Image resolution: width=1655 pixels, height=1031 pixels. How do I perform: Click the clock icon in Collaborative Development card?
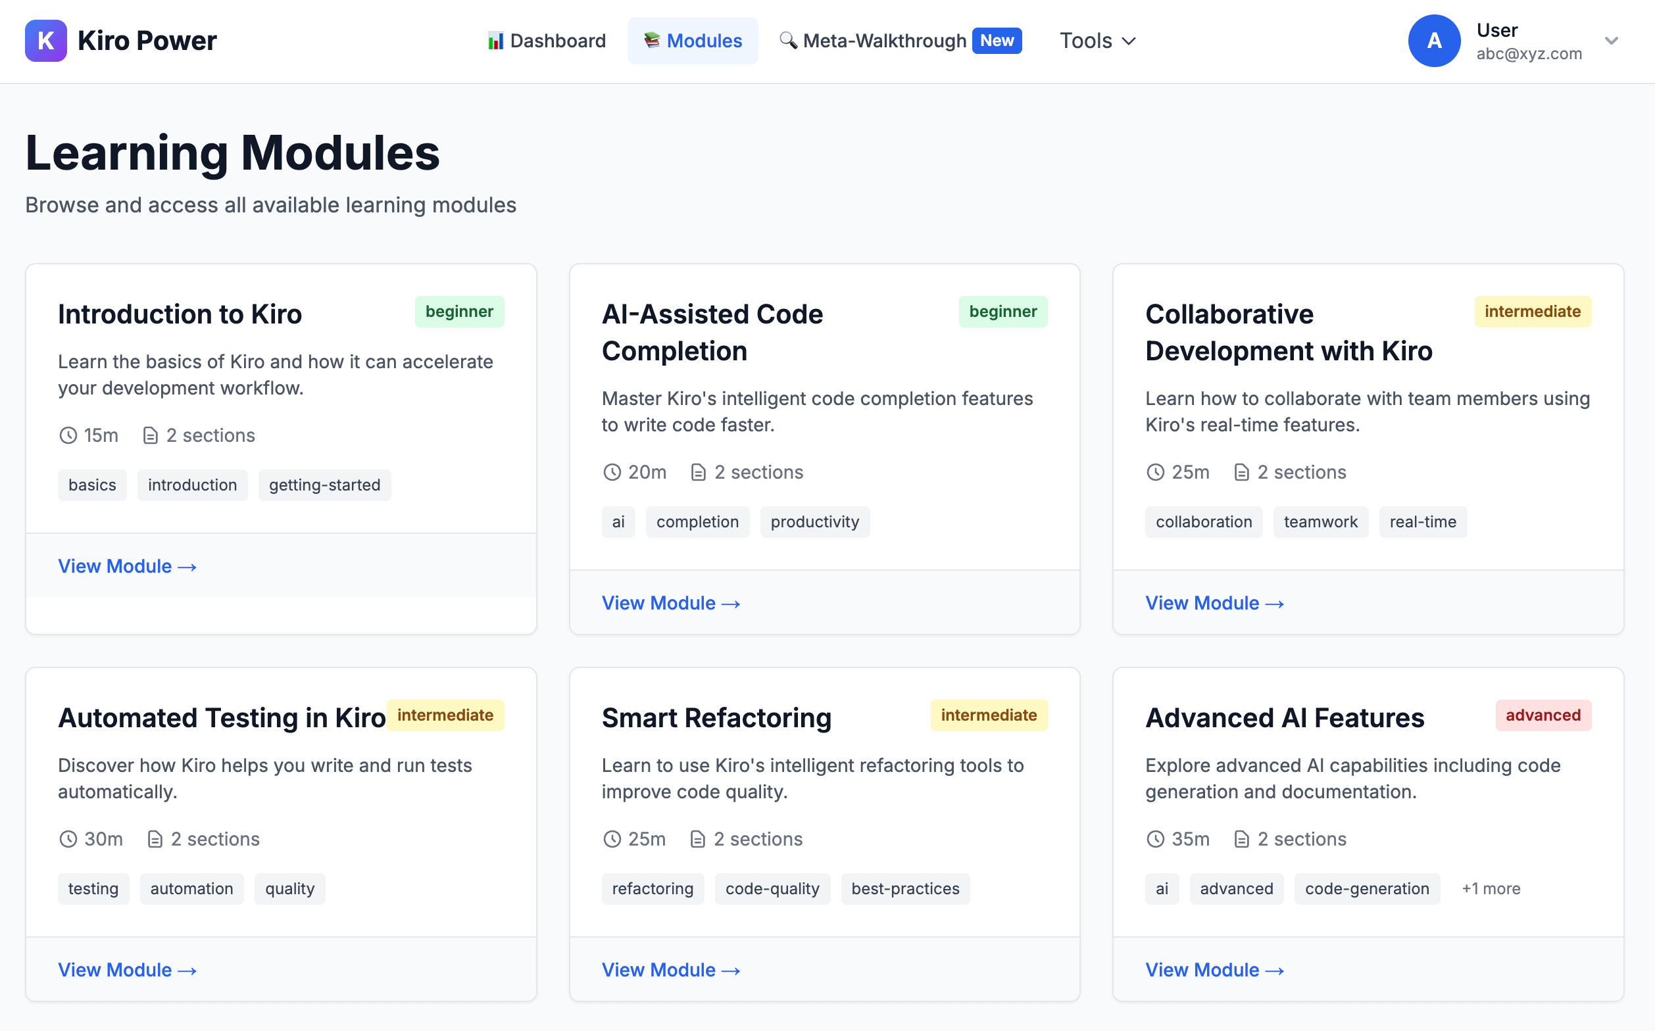click(1155, 472)
